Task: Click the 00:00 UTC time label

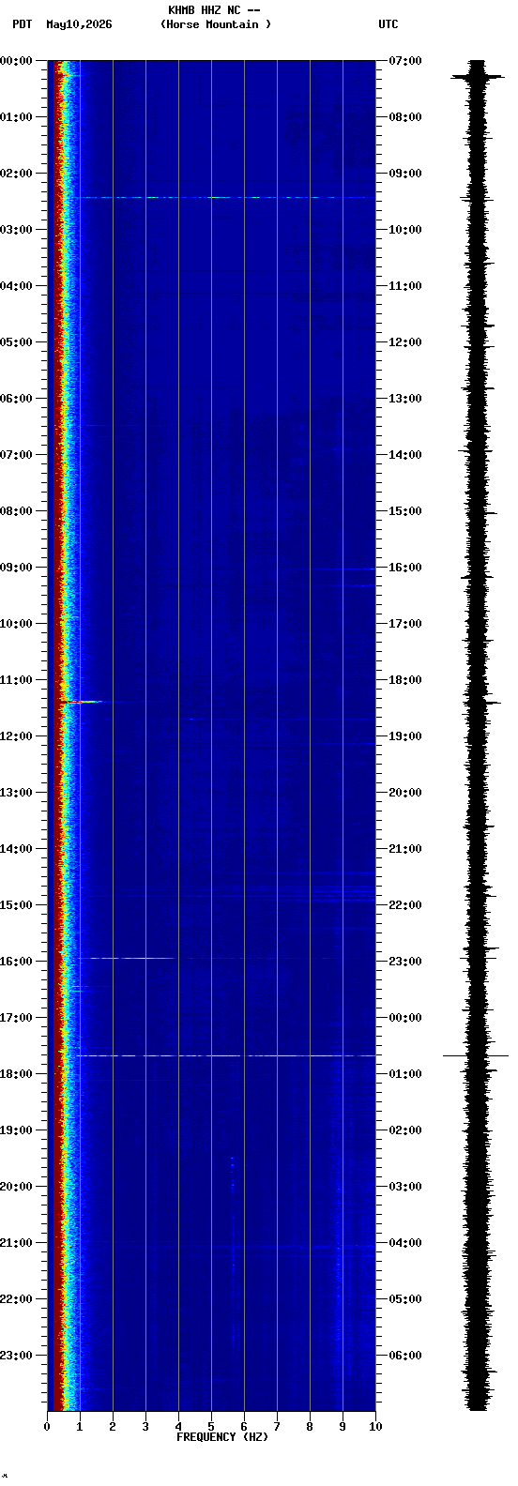Action: point(405,1018)
